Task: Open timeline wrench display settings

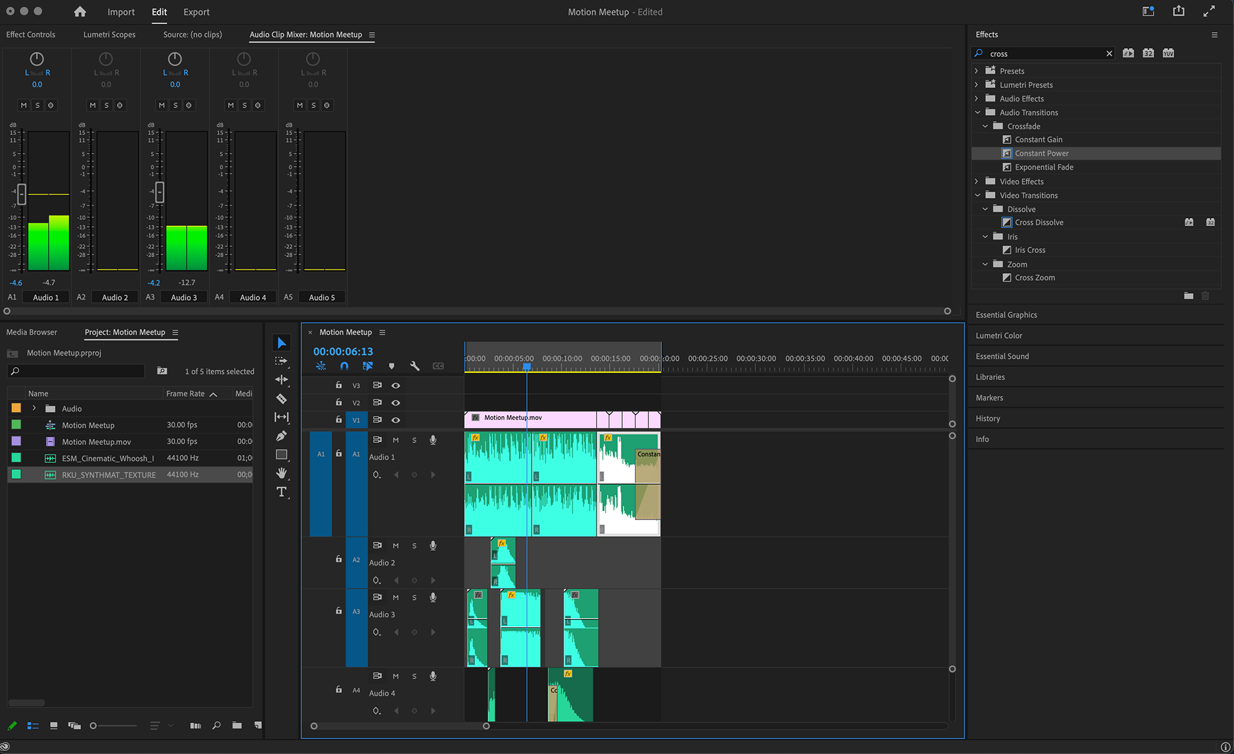Action: [x=415, y=366]
